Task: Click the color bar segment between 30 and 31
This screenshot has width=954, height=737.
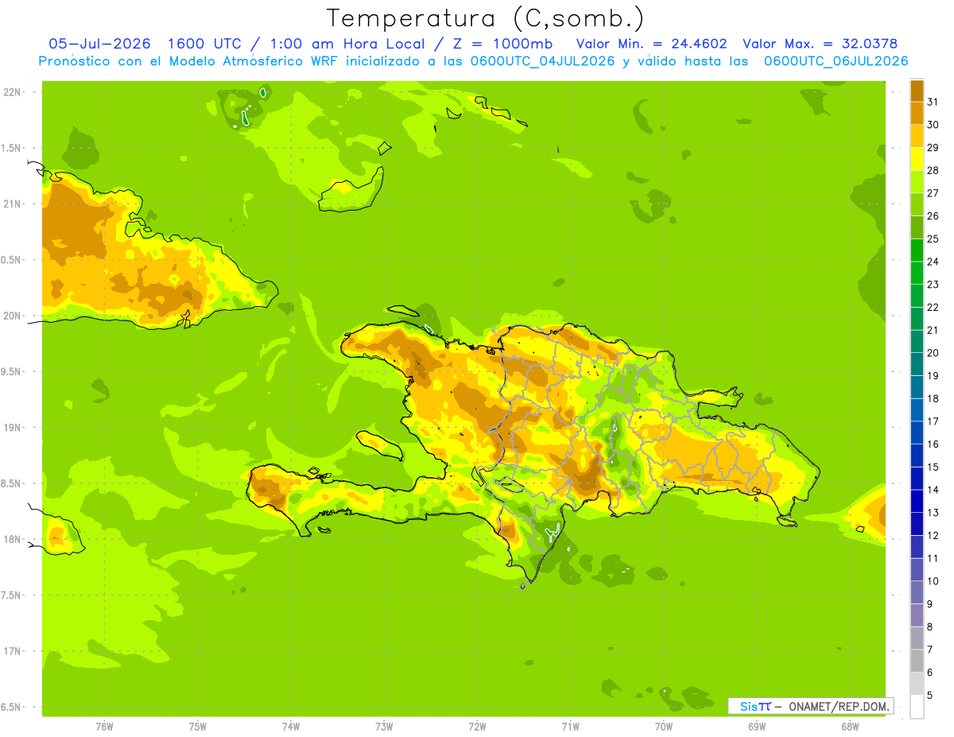Action: tap(917, 113)
